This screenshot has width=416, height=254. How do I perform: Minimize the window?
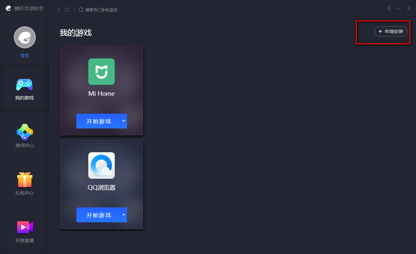click(x=399, y=8)
